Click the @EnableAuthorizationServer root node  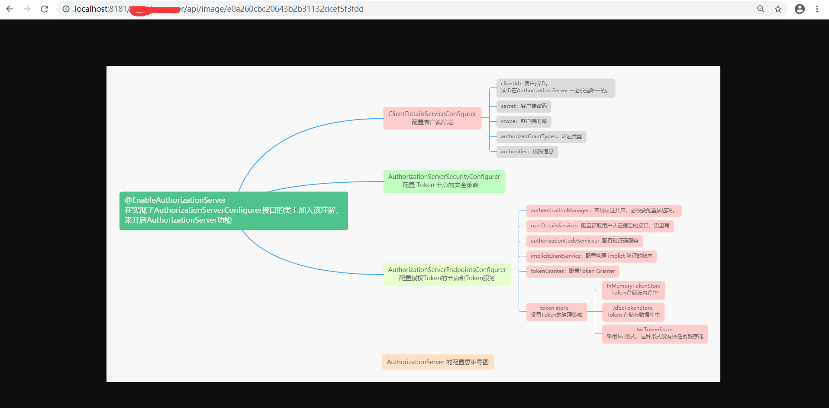(x=234, y=211)
